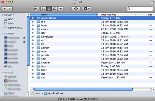Viewport: 155px width, 101px height.
Task: Click Applications in the path bar
Action: tap(54, 93)
